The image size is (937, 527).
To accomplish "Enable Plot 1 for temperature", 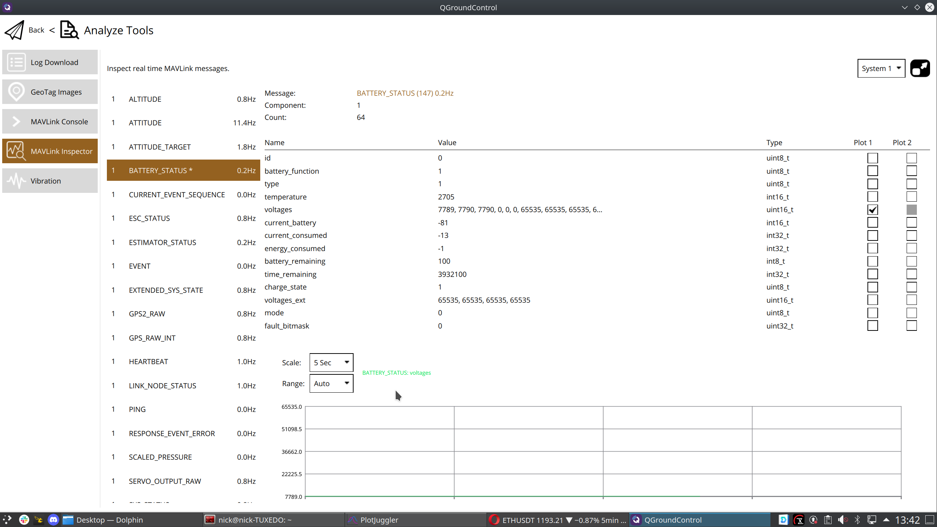I will click(x=873, y=197).
